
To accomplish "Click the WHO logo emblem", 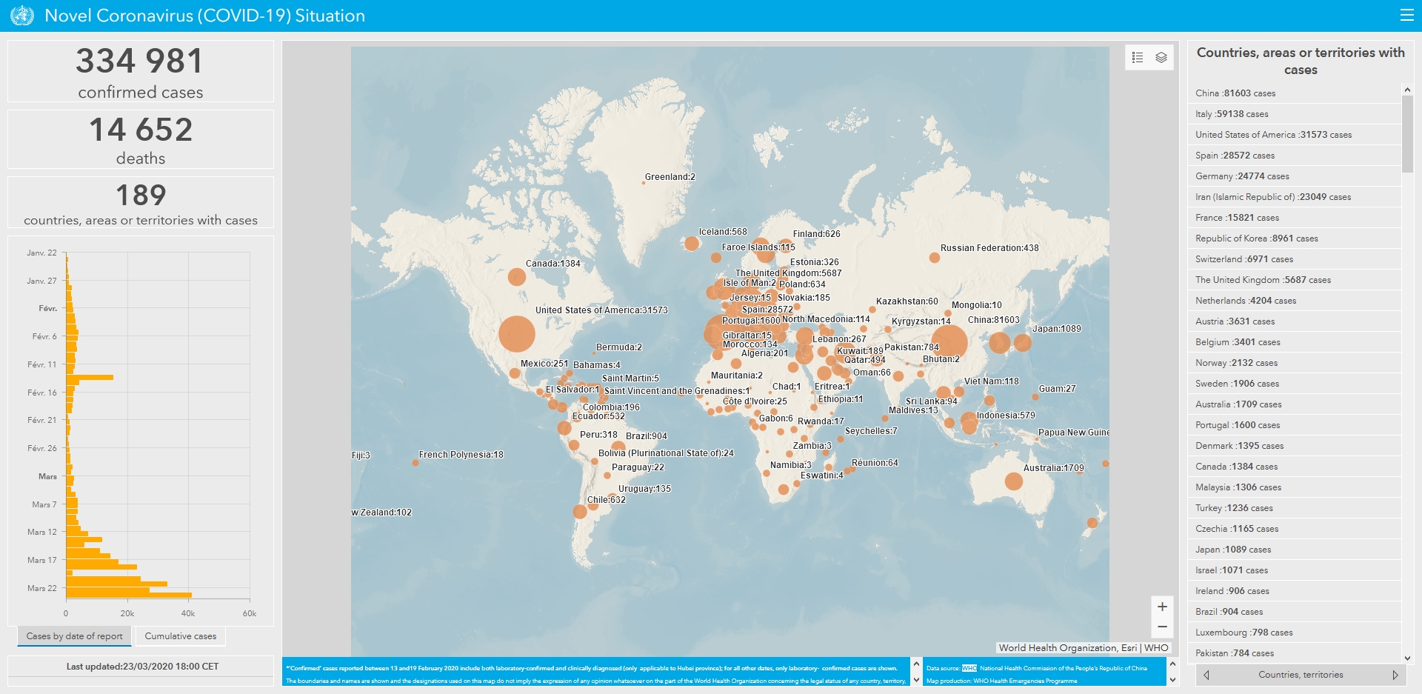I will [x=22, y=16].
